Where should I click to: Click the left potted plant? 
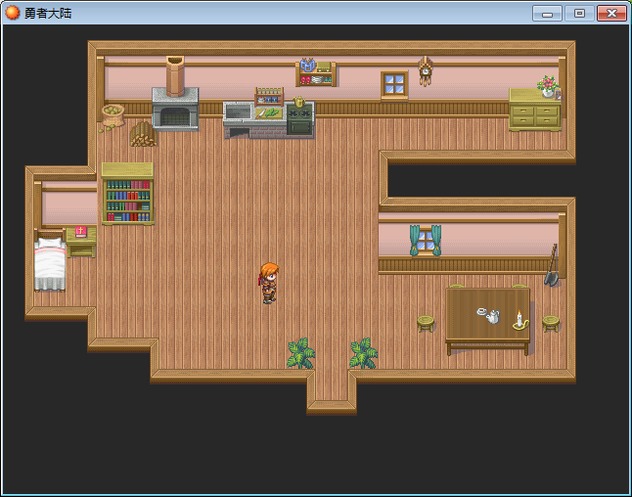tap(300, 353)
